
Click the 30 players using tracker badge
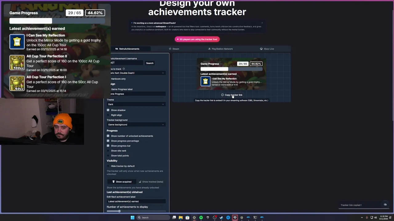[x=197, y=39]
